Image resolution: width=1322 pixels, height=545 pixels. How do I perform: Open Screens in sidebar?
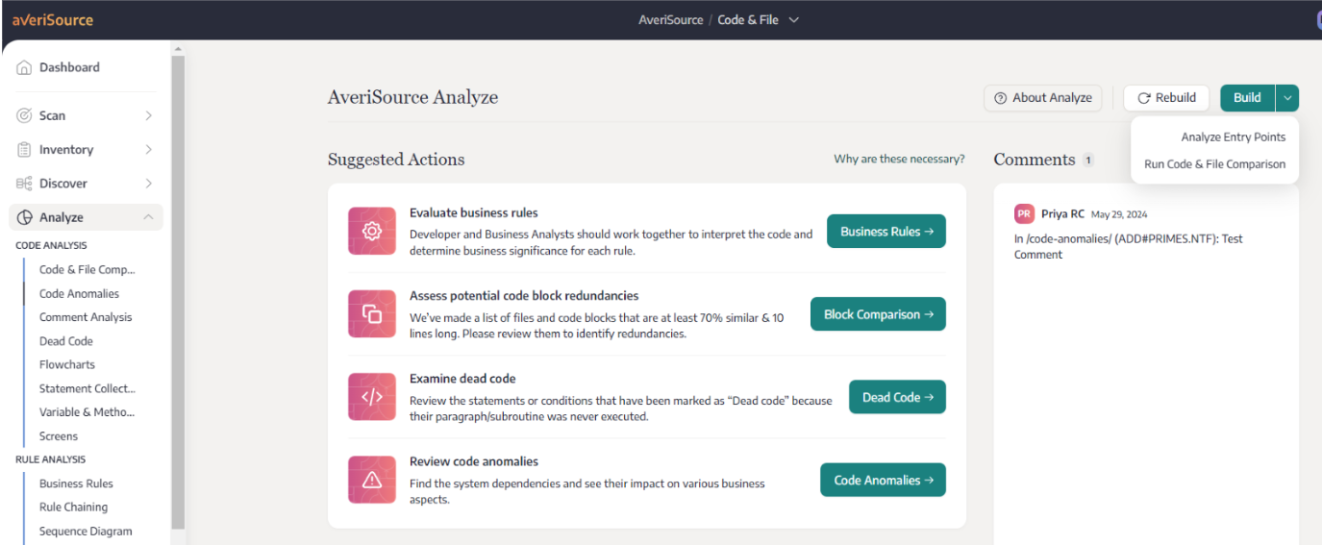(59, 436)
